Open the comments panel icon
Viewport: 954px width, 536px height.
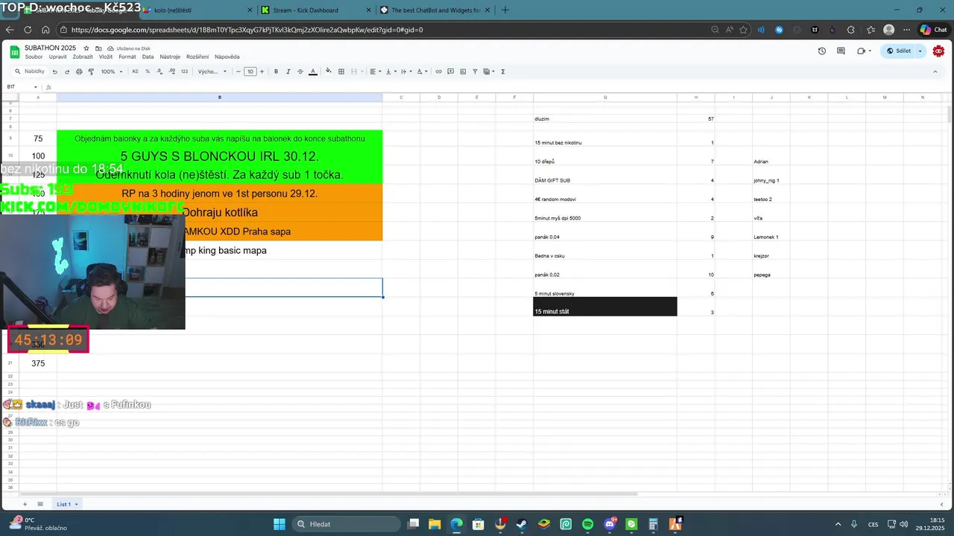pyautogui.click(x=841, y=51)
